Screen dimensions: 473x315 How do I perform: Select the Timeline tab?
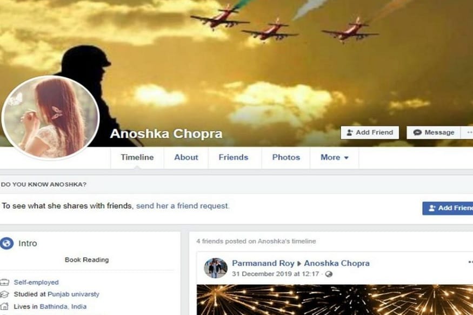point(137,157)
